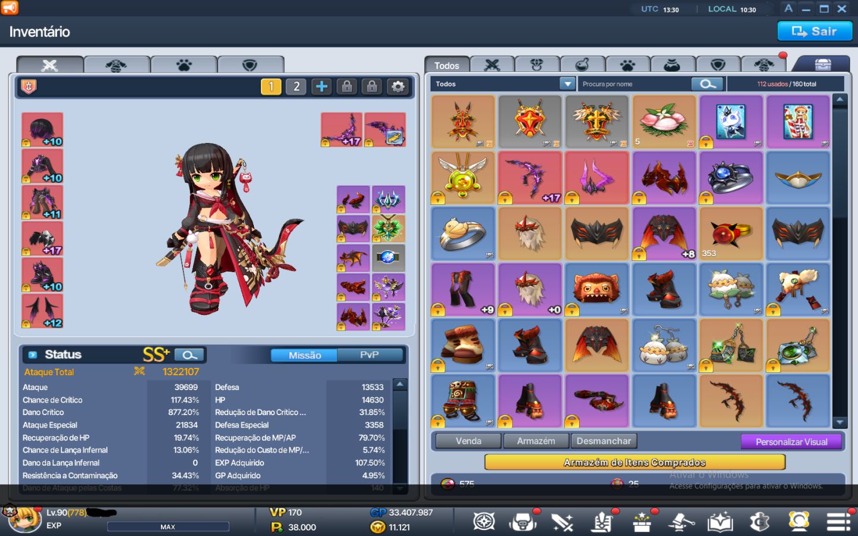Toggle the padlock next to the gear icon
The height and width of the screenshot is (536, 858).
pyautogui.click(x=372, y=87)
